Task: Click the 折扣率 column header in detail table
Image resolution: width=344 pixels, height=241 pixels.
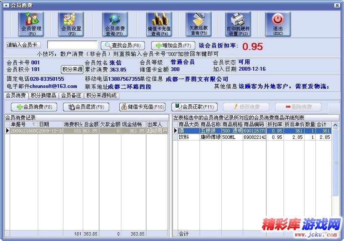Action: point(275,124)
